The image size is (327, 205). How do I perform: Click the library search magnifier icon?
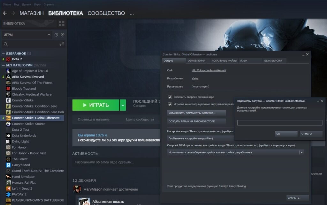pyautogui.click(x=6, y=44)
